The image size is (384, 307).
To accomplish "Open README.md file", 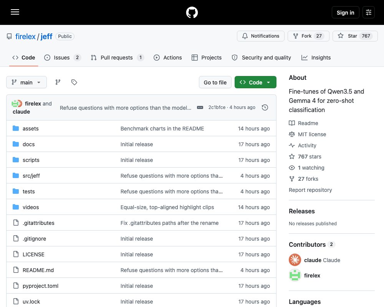I will 38,270.
